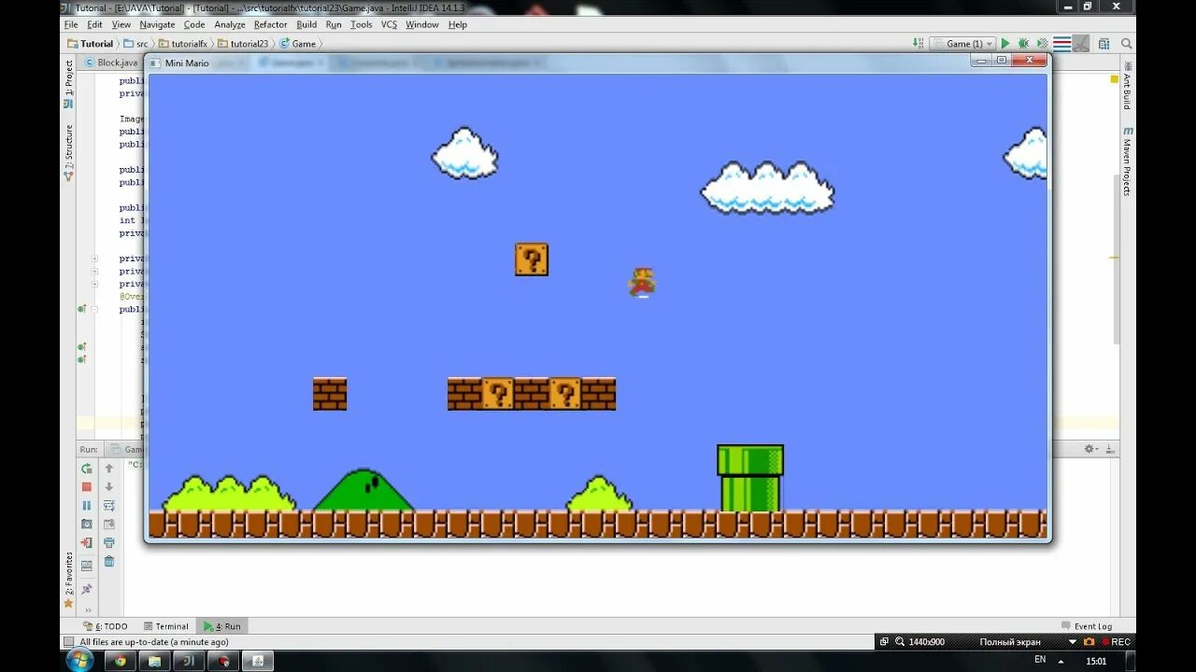Click the Mario character sprite

(x=642, y=282)
